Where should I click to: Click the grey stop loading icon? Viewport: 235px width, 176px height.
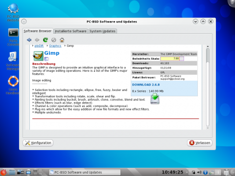point(54,40)
